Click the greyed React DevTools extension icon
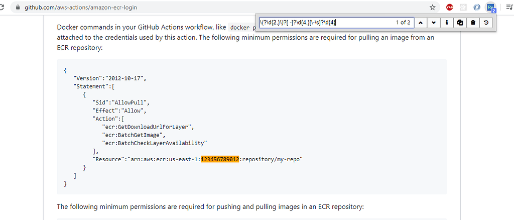 463,8
